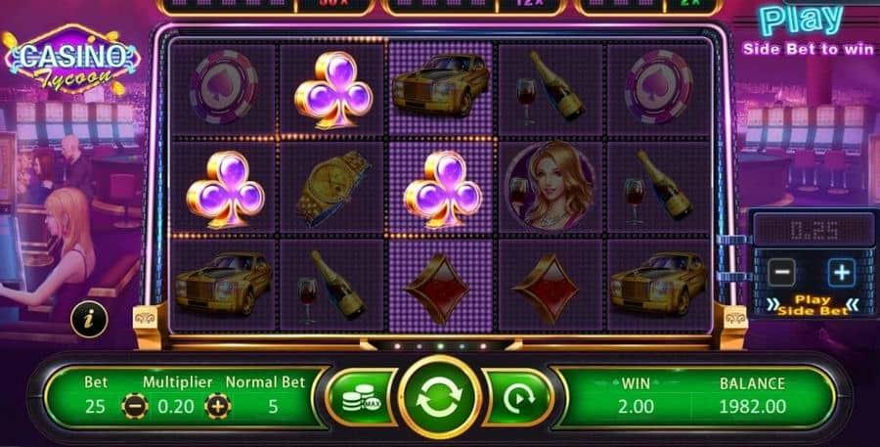The width and height of the screenshot is (880, 447).
Task: Select the center page indicator dot below the reels
Action: pos(441,346)
